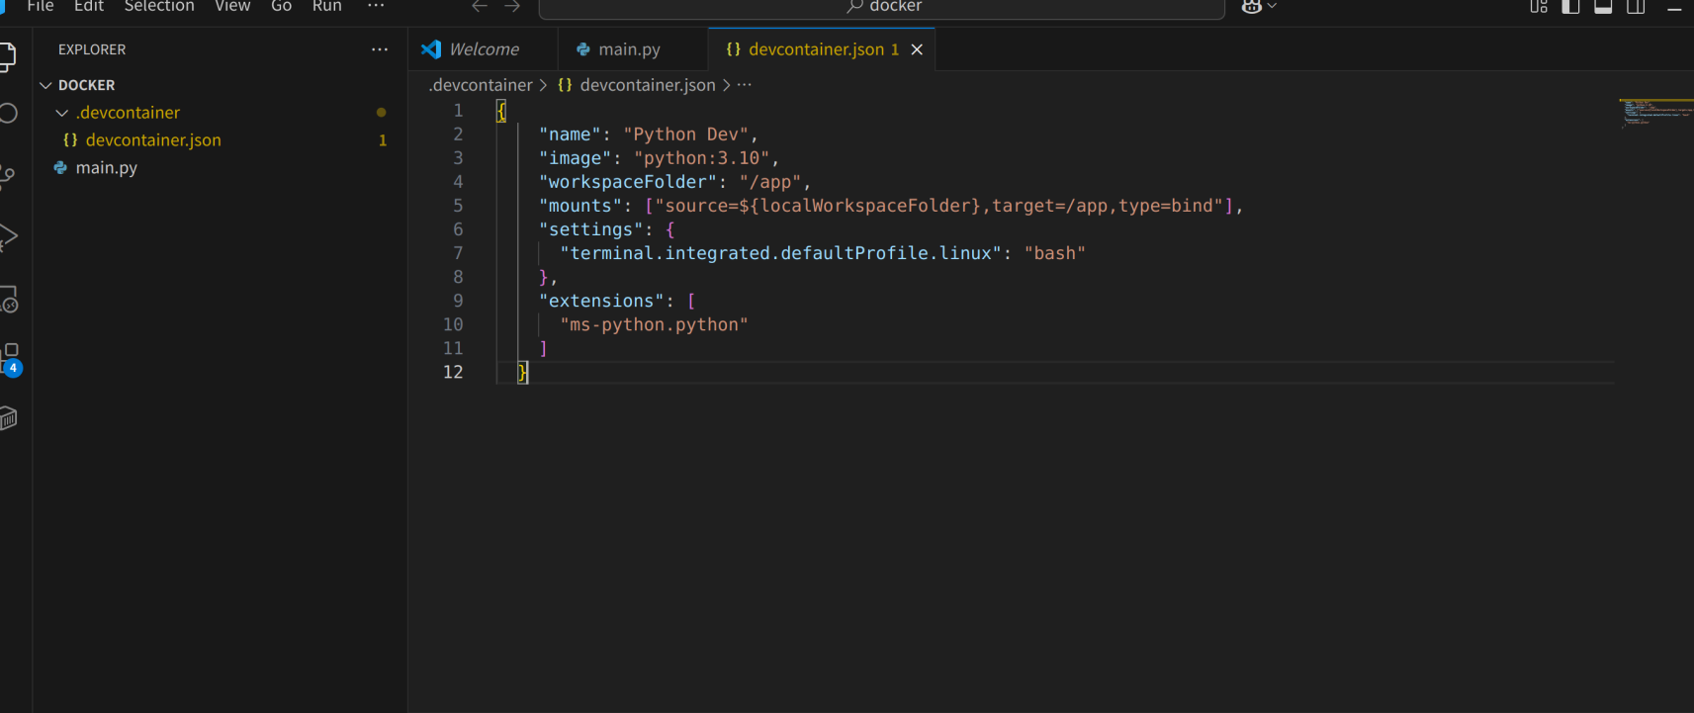This screenshot has height=713, width=1694.
Task: Click .devcontainer breadcrumb segment
Action: (481, 85)
